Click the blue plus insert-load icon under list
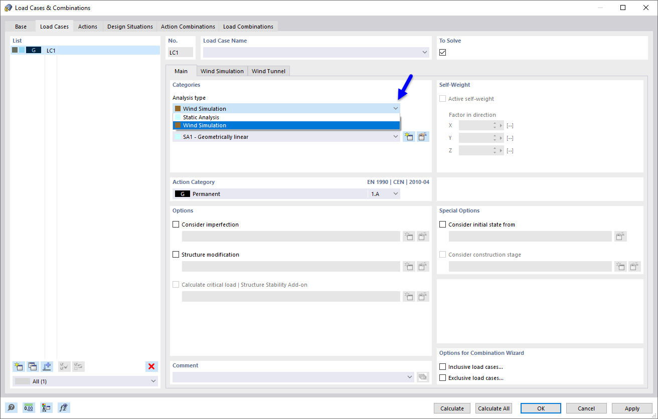The height and width of the screenshot is (419, 658). 47,366
